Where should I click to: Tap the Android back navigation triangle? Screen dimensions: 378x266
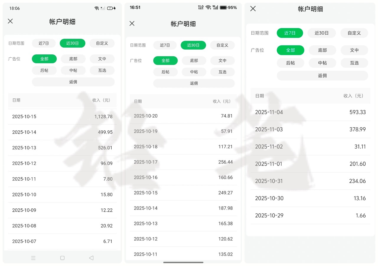[x=91, y=258]
